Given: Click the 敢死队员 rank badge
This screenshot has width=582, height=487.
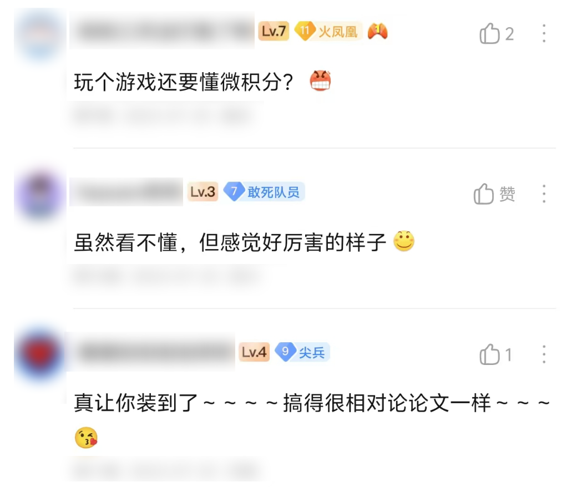Looking at the screenshot, I should [264, 192].
